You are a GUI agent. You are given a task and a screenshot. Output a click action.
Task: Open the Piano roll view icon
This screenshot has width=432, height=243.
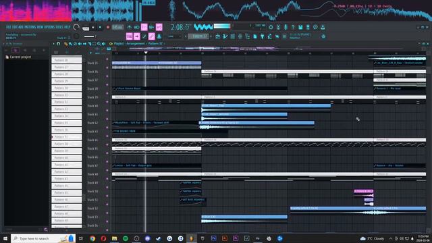(x=225, y=36)
